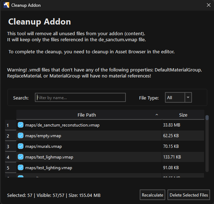Click file path maps/murals.vmap
The width and height of the screenshot is (214, 204).
(x=43, y=146)
